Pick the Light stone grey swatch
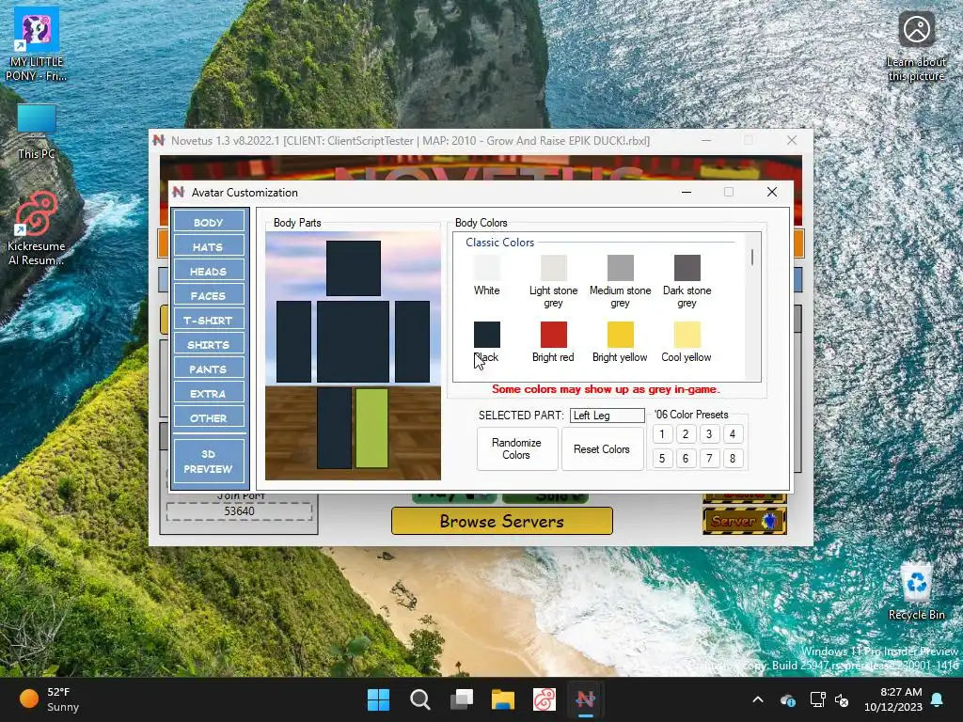 point(553,268)
